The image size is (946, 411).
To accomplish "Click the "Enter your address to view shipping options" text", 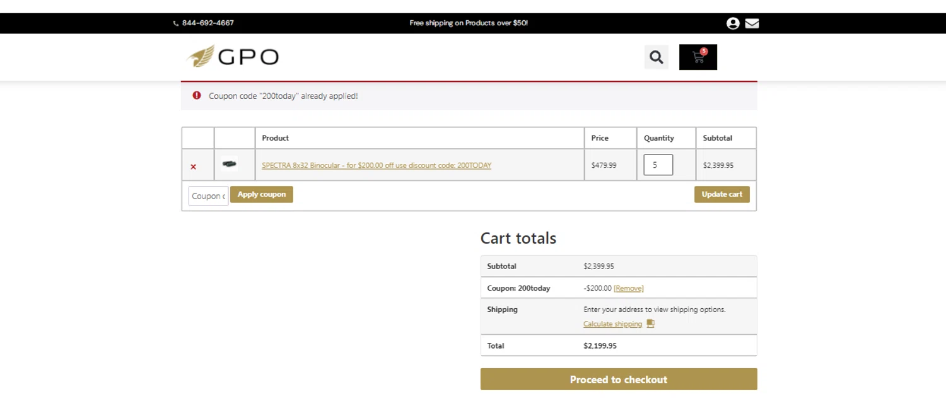I will [x=655, y=310].
